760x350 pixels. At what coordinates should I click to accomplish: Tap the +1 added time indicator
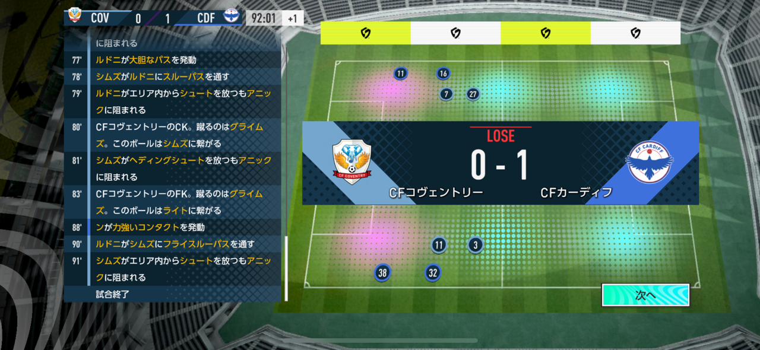click(x=293, y=18)
